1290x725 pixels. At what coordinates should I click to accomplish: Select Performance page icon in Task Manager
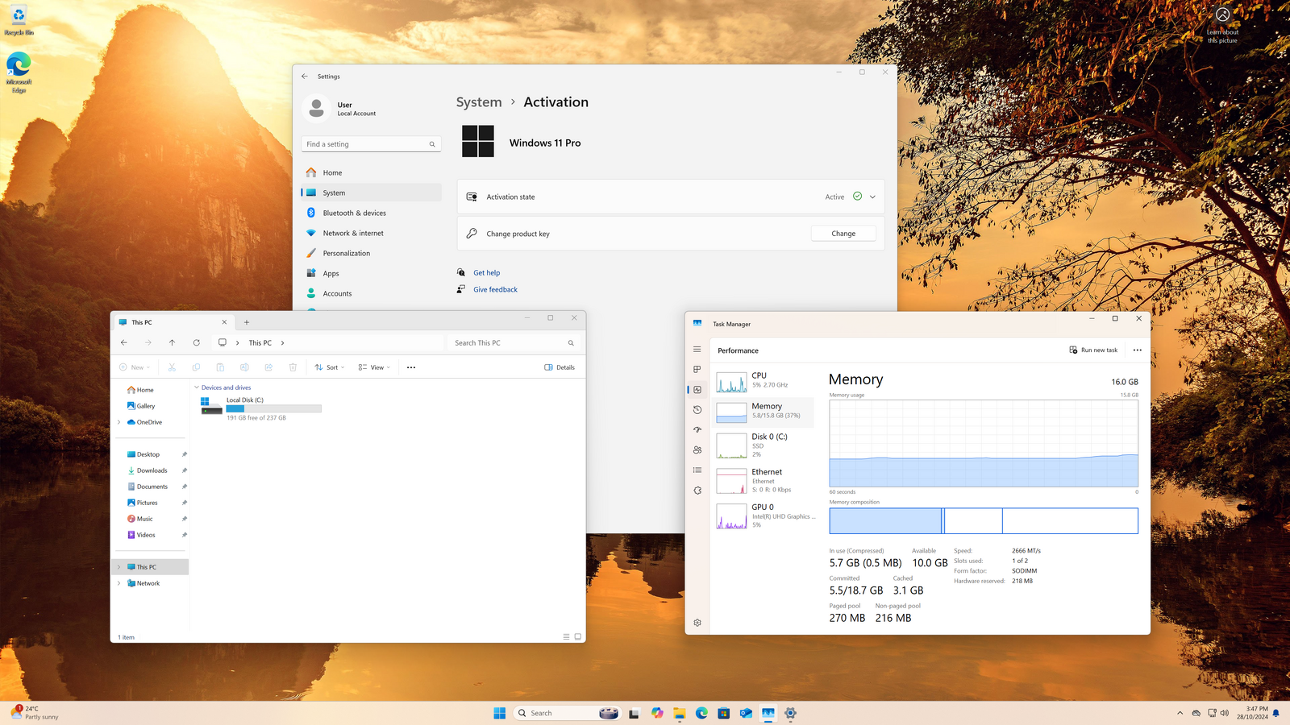coord(697,390)
